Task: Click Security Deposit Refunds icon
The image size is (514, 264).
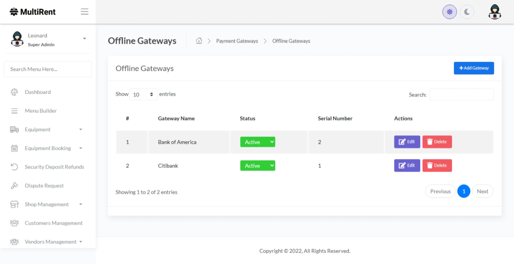Action: (x=15, y=167)
